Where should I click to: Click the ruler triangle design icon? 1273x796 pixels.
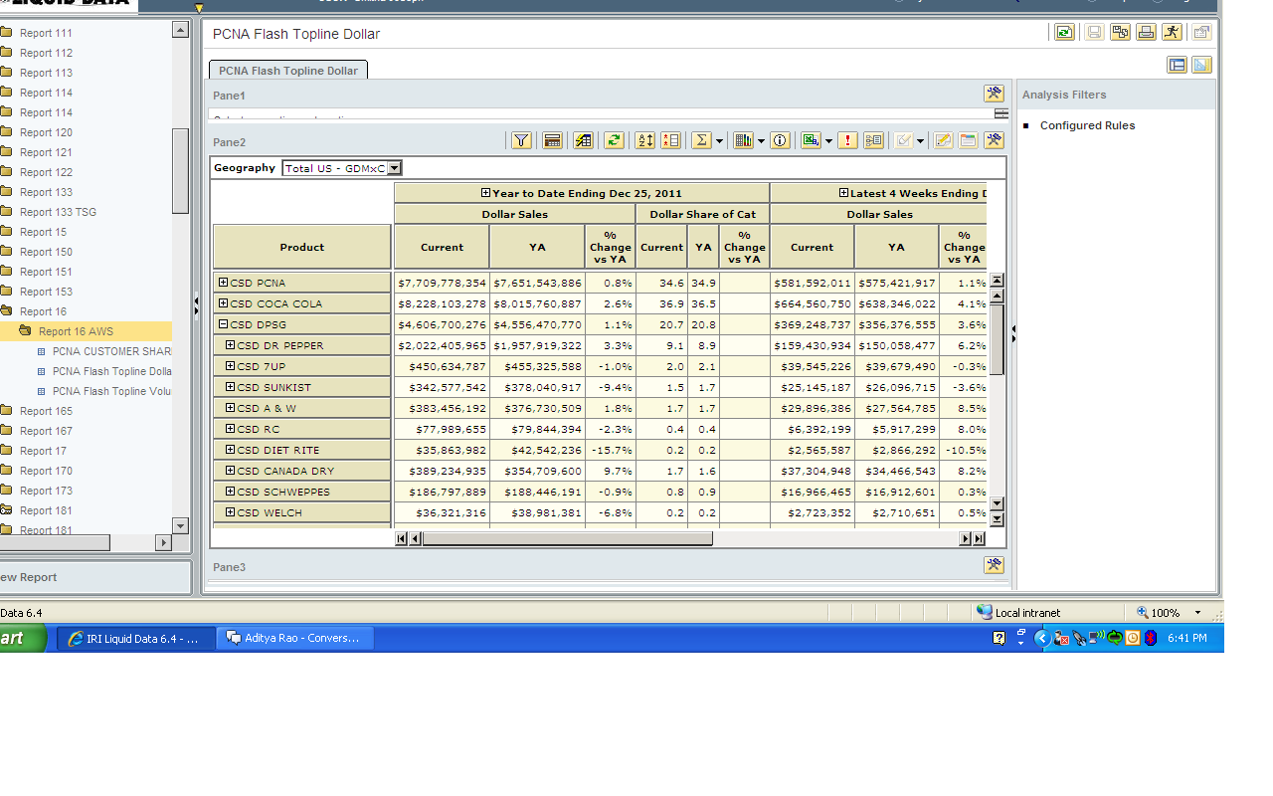coord(1201,65)
